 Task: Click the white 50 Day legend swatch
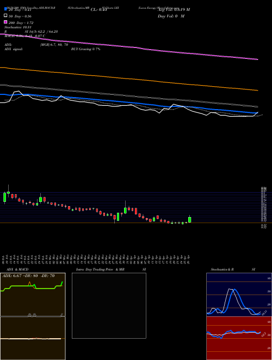click(5, 16)
